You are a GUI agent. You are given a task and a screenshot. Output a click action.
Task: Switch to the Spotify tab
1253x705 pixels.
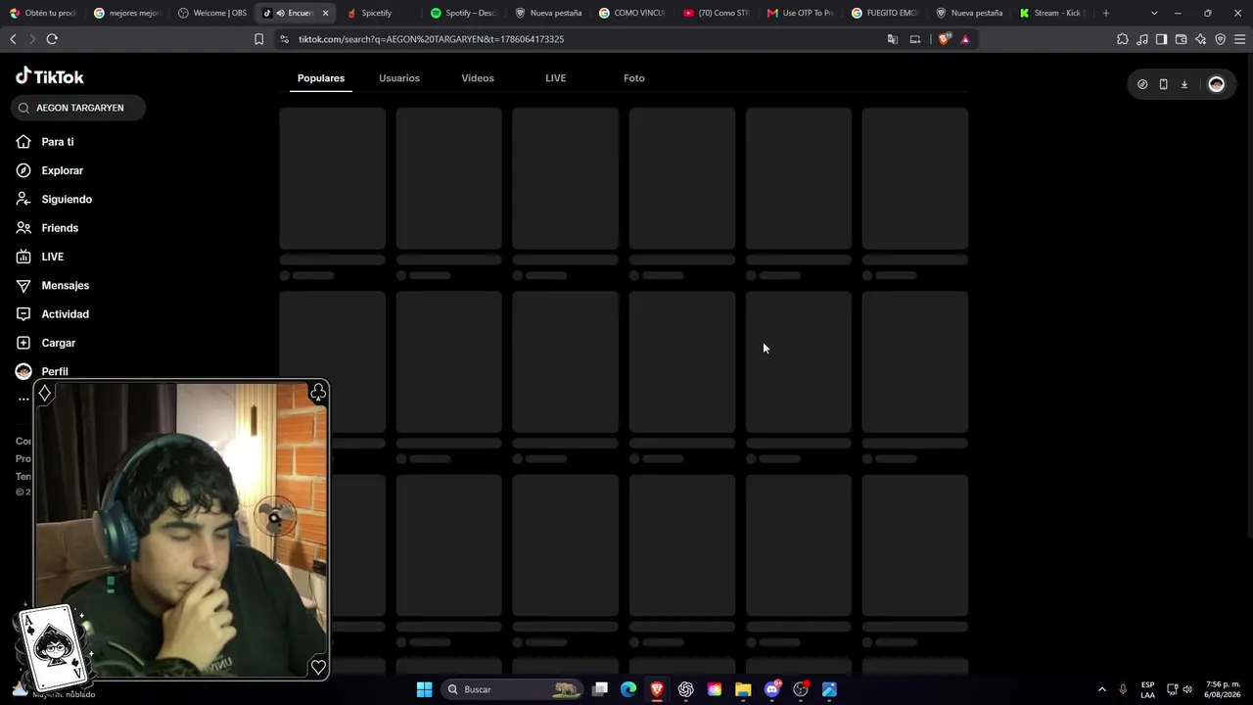click(465, 13)
